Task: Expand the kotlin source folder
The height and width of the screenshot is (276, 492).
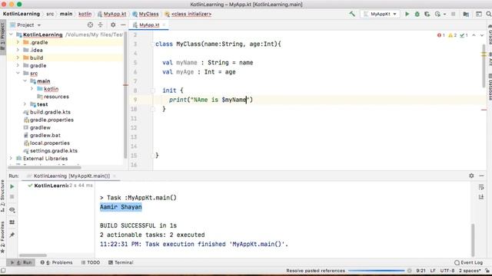Action: pos(32,89)
